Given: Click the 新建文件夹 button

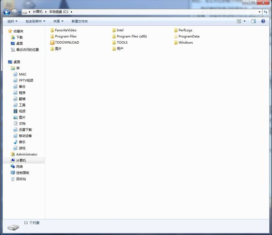Looking at the screenshot, I should 80,21.
